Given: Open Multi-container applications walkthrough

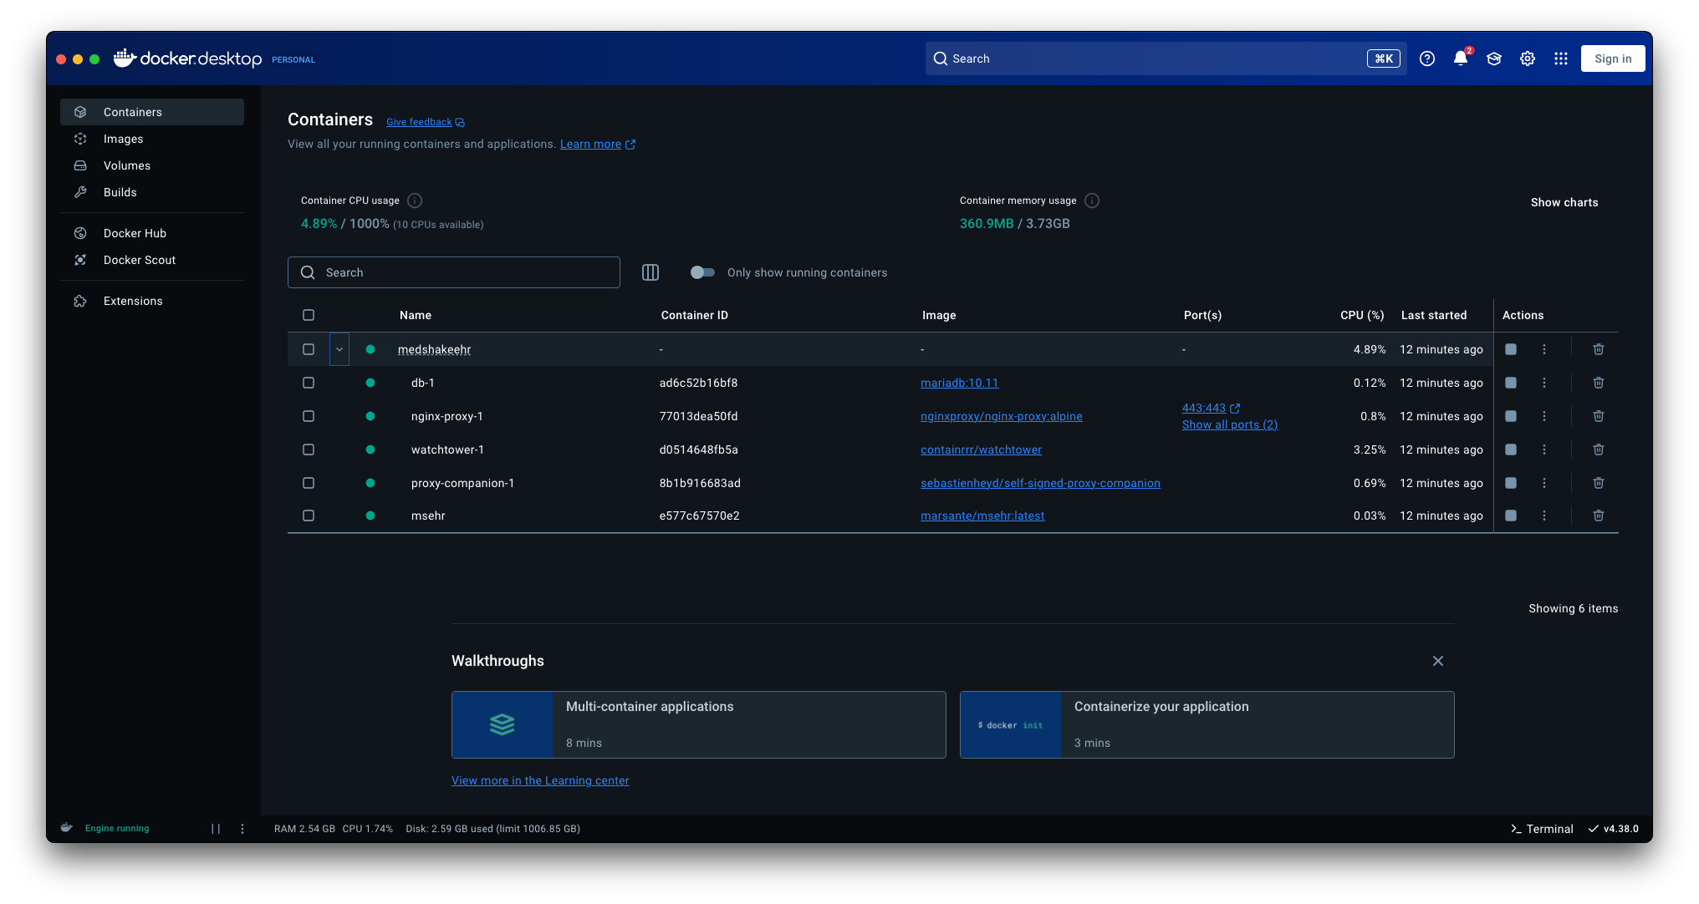Looking at the screenshot, I should [699, 724].
